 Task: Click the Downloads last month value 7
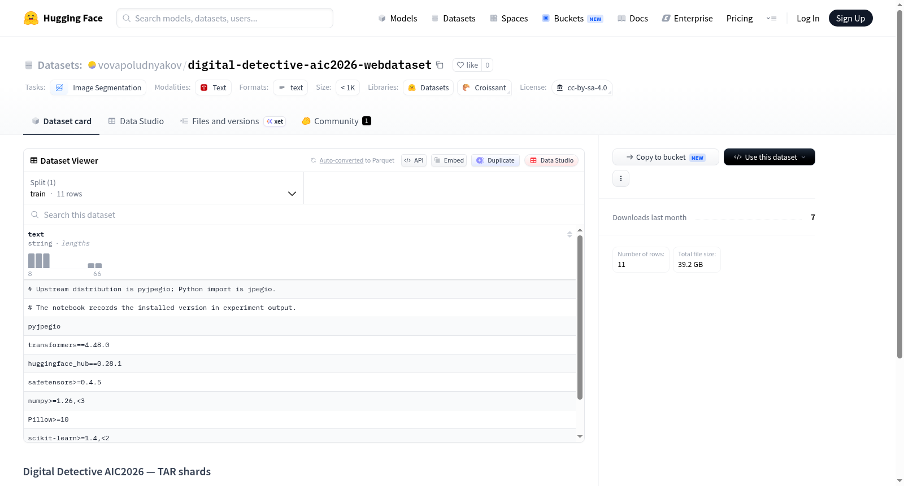coord(813,217)
